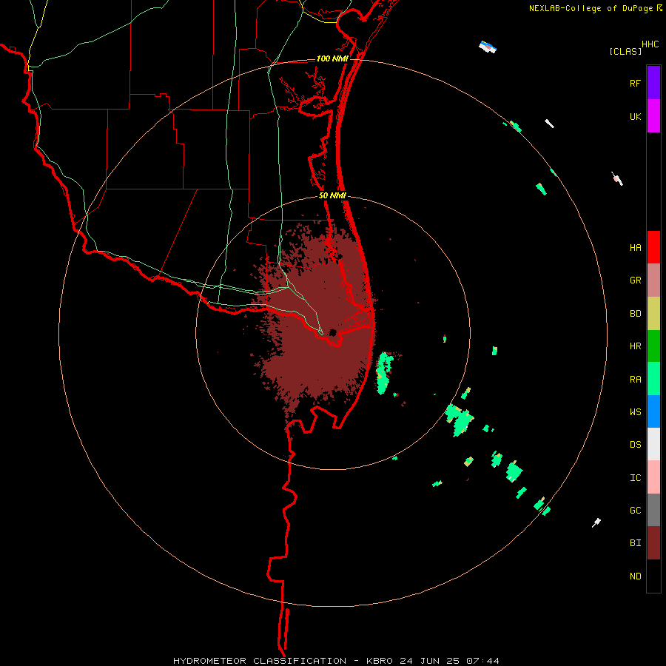Click the WS legend label
The height and width of the screenshot is (666, 666).
(635, 411)
